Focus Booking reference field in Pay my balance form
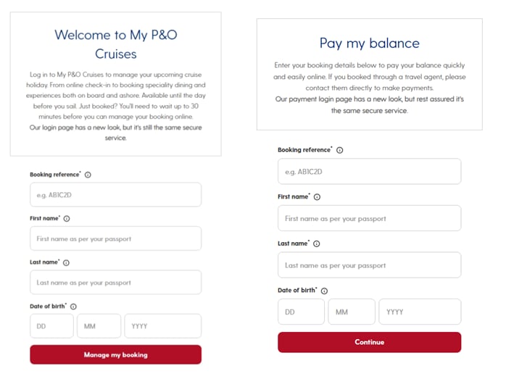 click(x=369, y=171)
